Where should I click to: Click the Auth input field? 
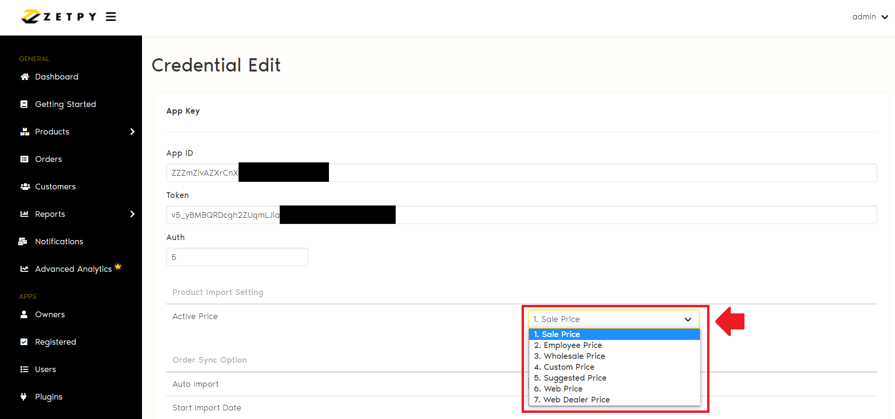click(x=237, y=257)
